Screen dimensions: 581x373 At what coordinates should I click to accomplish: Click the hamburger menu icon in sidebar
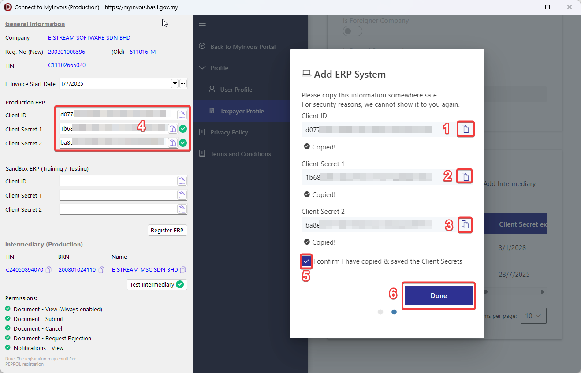pyautogui.click(x=202, y=26)
